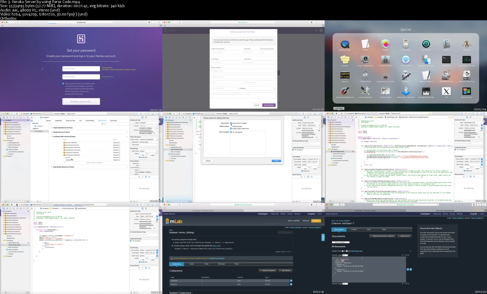Launch QuickTime Player from Launchpad
This screenshot has height=294, width=487.
345,44
